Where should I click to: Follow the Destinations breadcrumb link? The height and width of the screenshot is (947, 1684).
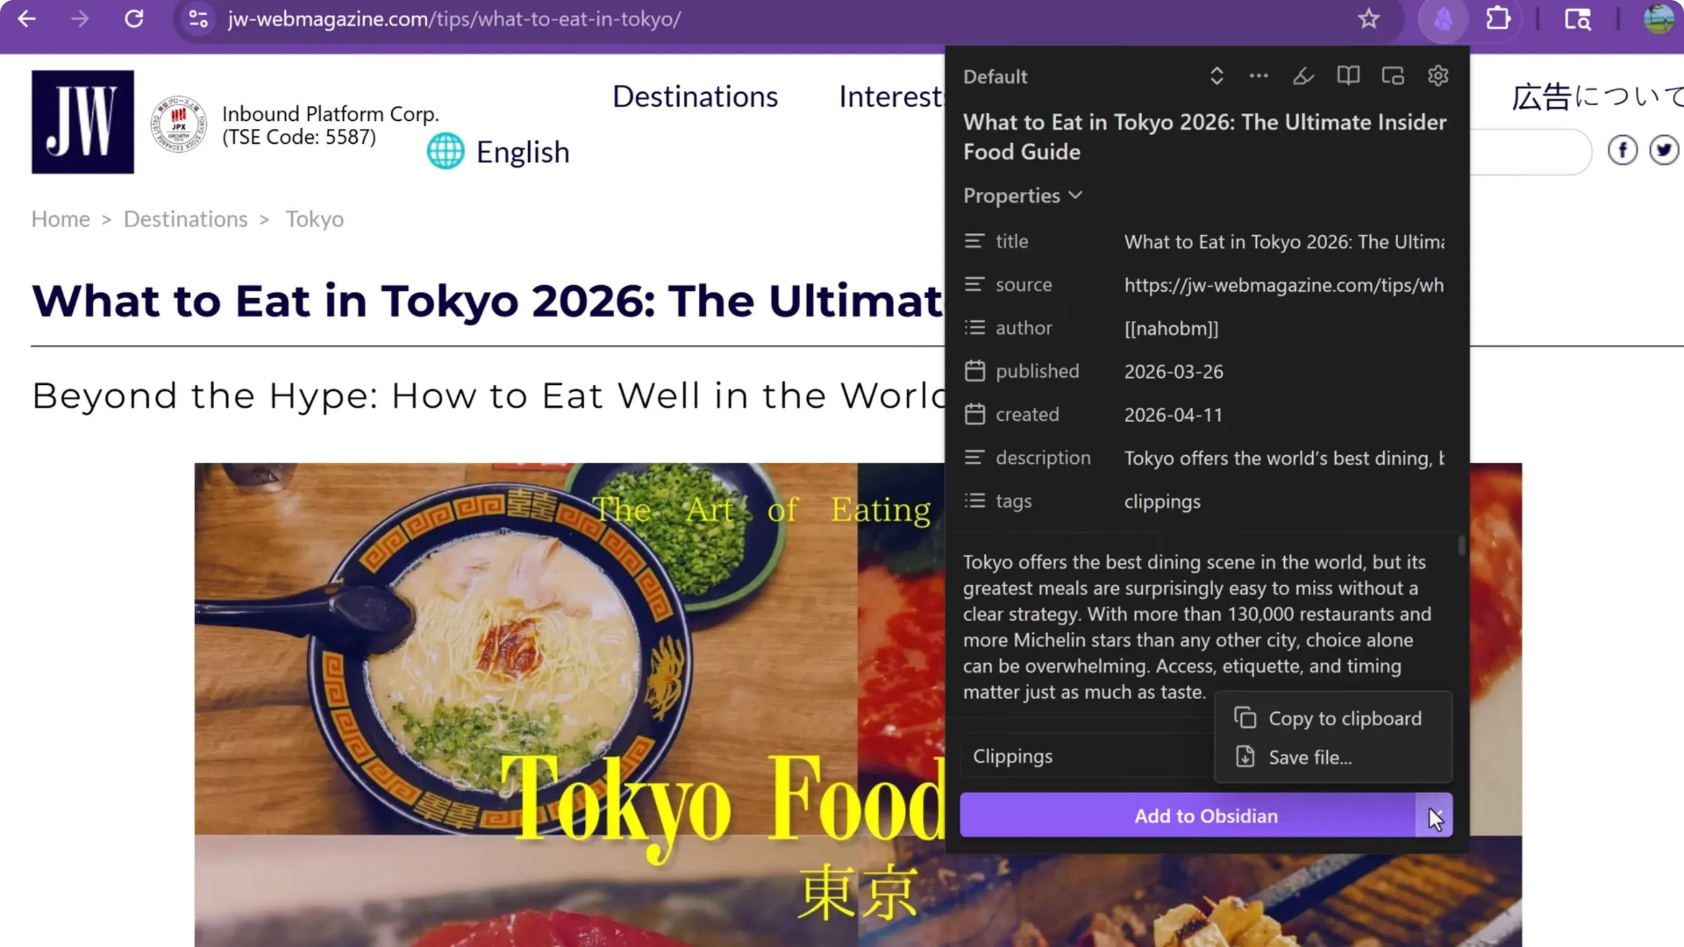click(x=186, y=219)
